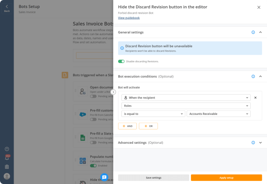Click the Apply setup button
Screen dimensions: 267x184
[x=227, y=178]
